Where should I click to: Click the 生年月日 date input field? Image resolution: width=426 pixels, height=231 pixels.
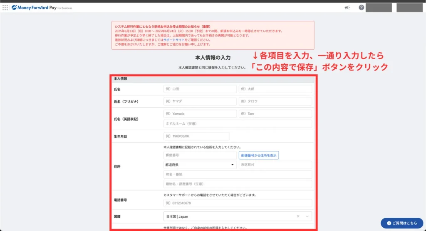tap(196, 136)
